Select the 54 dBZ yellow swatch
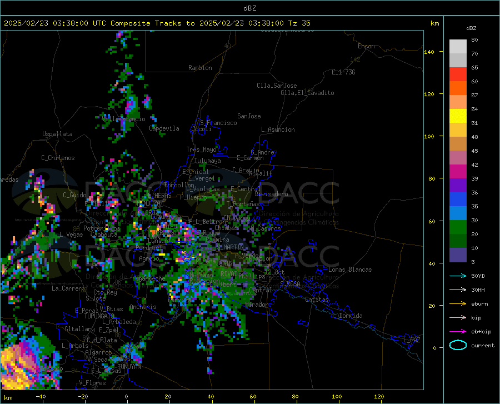 458,116
